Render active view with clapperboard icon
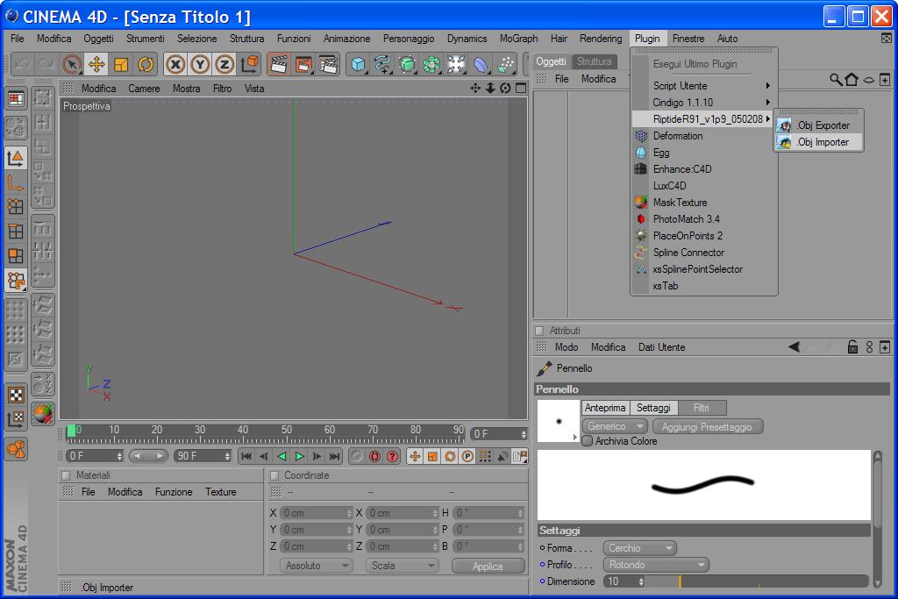This screenshot has height=599, width=898. [278, 65]
